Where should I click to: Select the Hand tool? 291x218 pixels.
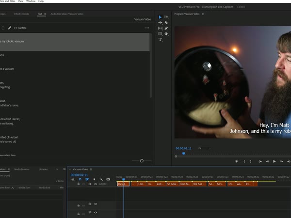click(x=166, y=34)
